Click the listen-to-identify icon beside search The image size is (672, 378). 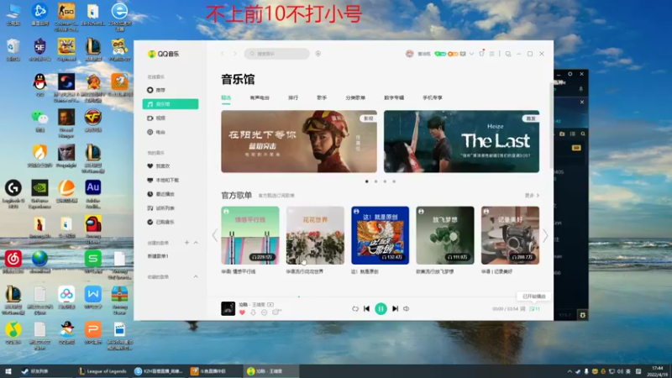(x=318, y=54)
